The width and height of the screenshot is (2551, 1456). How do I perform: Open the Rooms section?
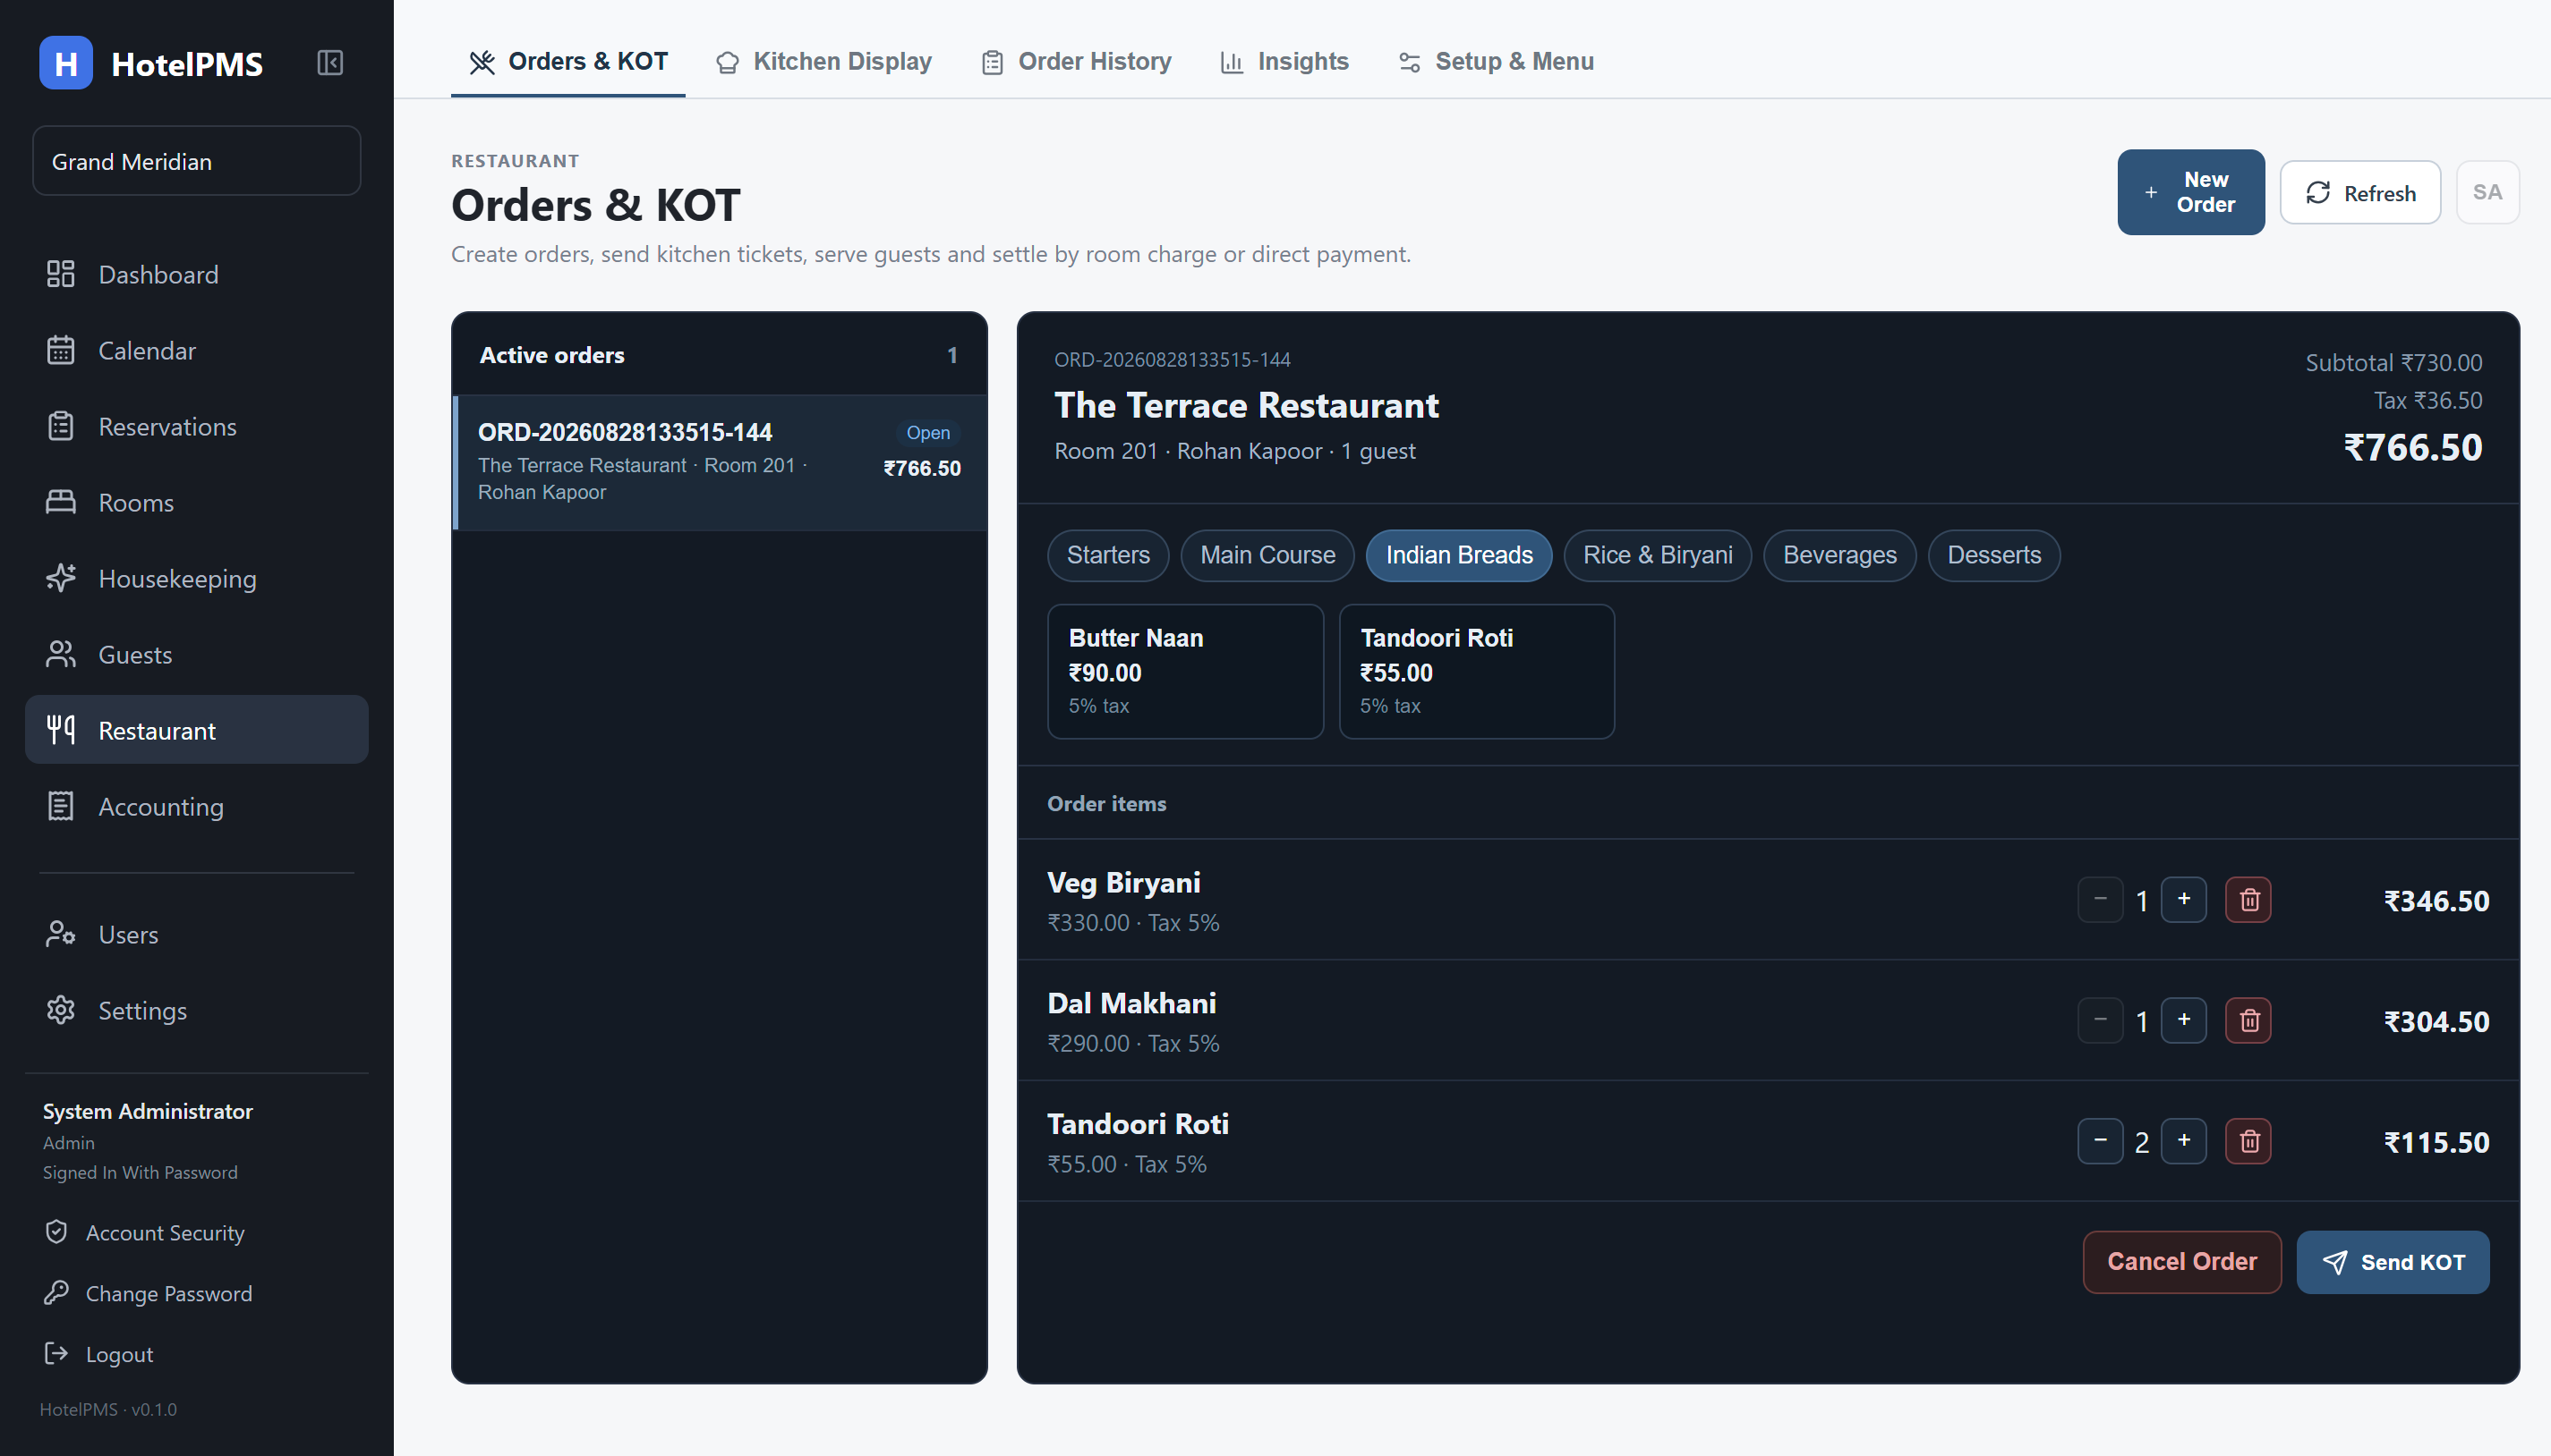(196, 502)
